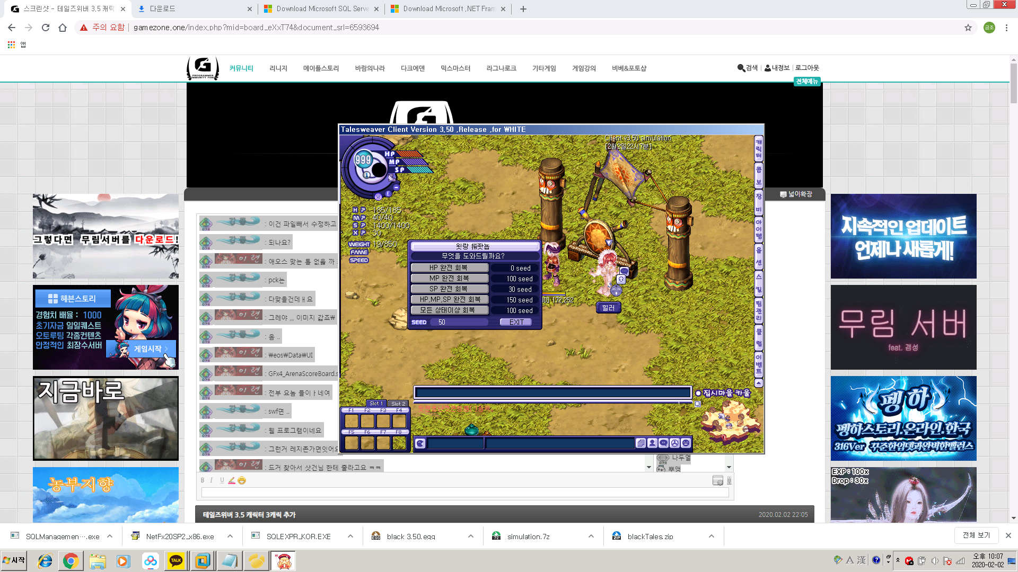Viewport: 1018px width, 572px height.
Task: Switch to Download Microsoft .NET Framework tab
Action: click(448, 9)
